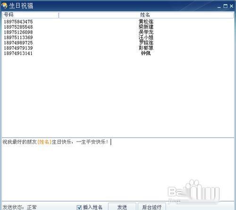Screen dimensions: 236x210
Task: Select the name 汪小姐
Action: pos(146,37)
